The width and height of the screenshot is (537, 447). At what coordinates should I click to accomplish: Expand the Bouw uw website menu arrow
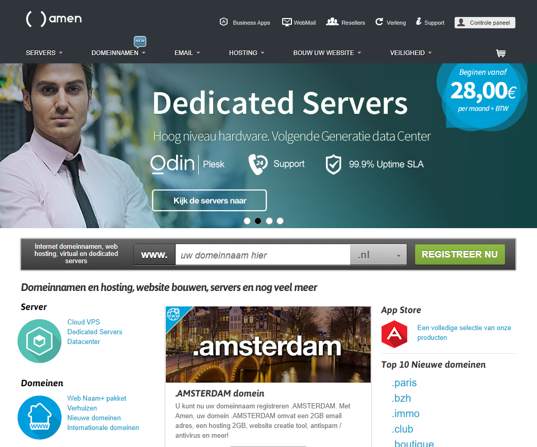click(359, 53)
